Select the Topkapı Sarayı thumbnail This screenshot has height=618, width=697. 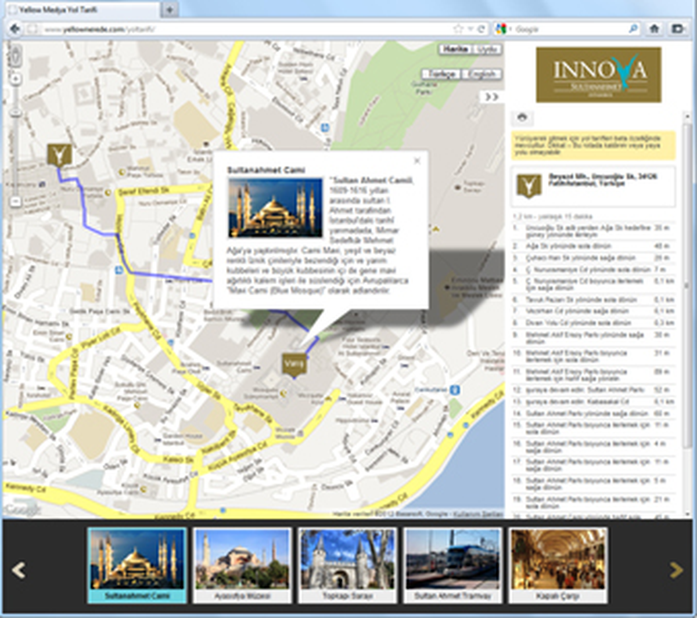tap(347, 565)
